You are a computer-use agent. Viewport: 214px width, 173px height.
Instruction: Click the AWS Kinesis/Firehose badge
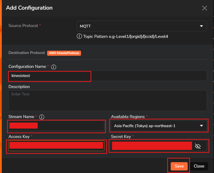pos(64,53)
